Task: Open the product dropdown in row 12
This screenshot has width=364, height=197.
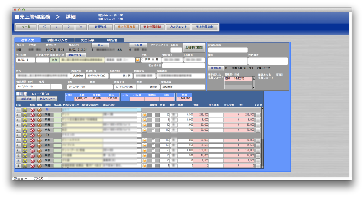Action: click(145, 165)
